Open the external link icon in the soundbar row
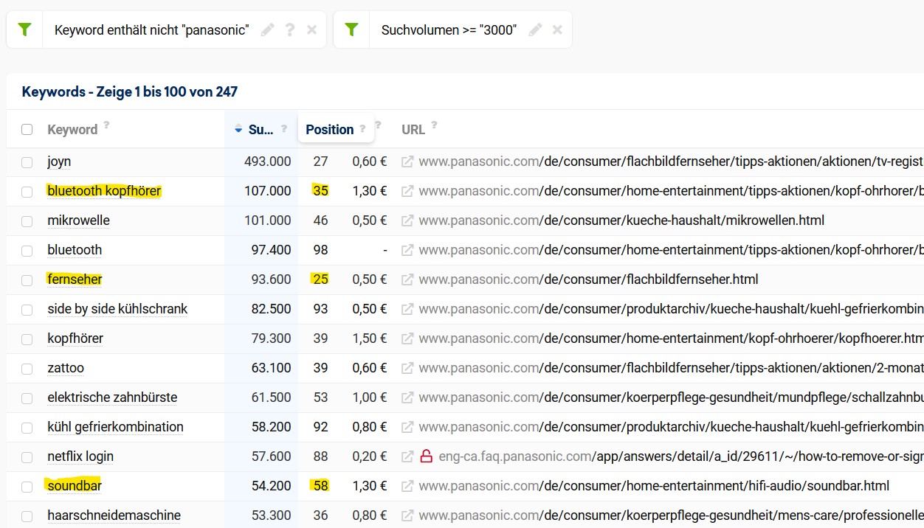 coord(407,486)
